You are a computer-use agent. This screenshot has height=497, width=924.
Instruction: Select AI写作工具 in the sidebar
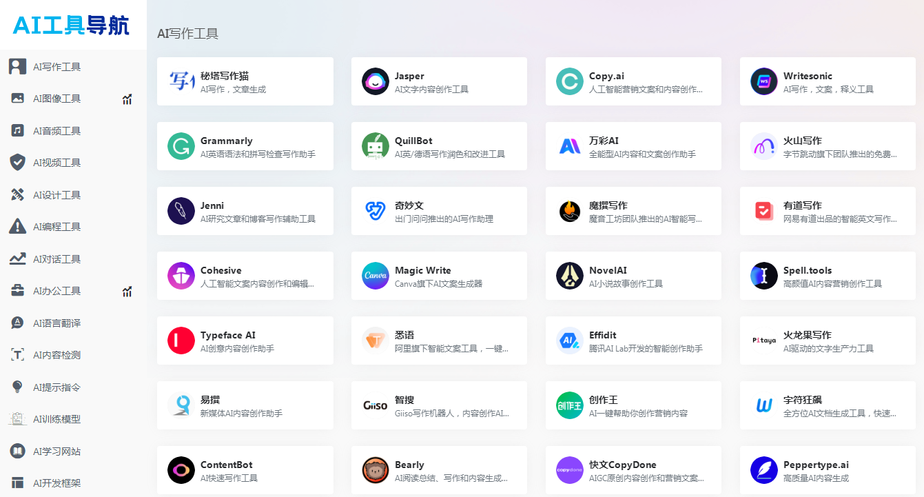click(57, 67)
